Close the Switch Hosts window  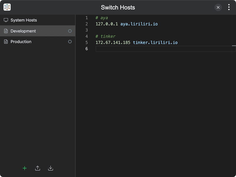[218, 7]
